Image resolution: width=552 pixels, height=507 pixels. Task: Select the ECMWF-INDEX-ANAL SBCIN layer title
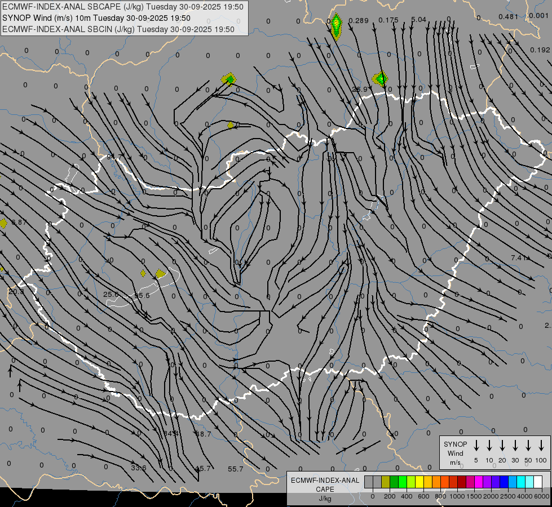[118, 29]
